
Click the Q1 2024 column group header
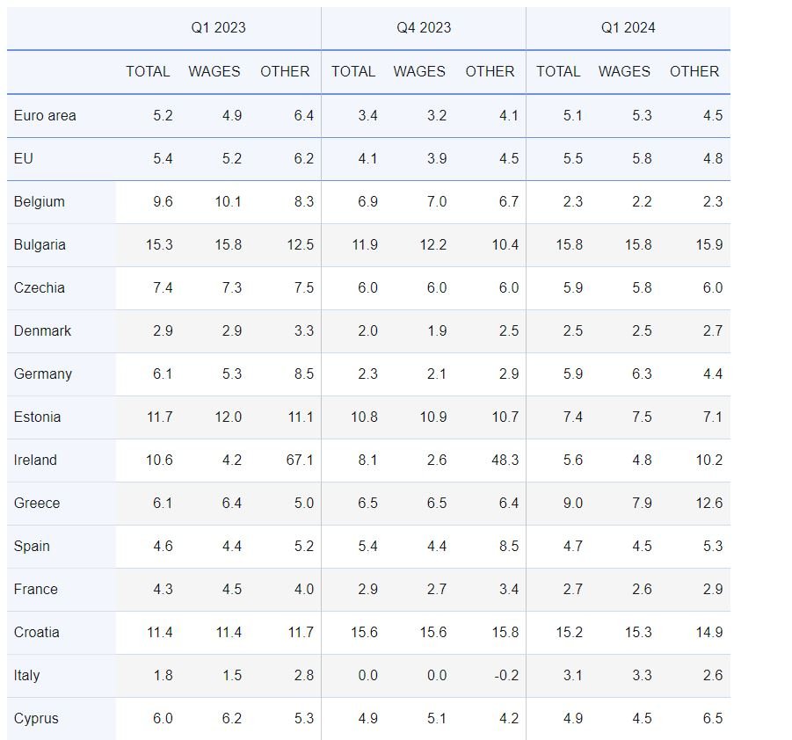coord(628,28)
